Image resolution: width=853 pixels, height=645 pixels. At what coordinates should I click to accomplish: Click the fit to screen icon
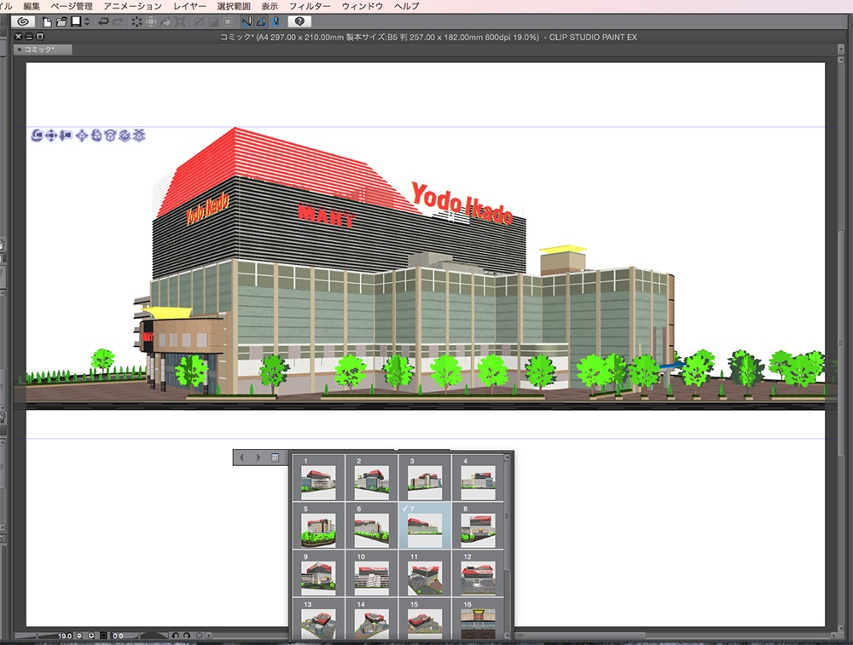click(x=103, y=636)
